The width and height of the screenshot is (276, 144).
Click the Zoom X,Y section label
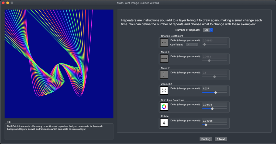click(167, 84)
